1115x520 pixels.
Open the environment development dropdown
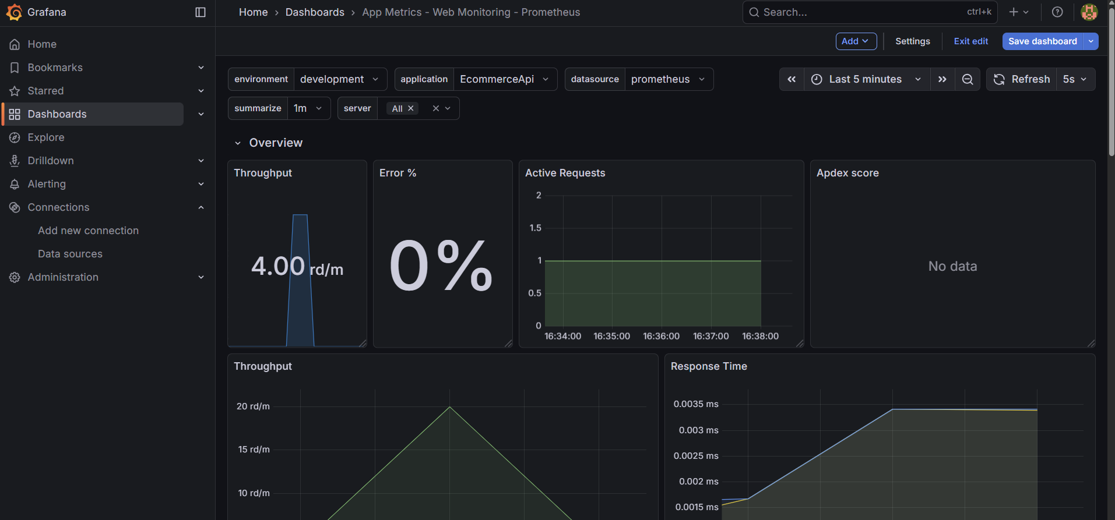[x=339, y=79]
